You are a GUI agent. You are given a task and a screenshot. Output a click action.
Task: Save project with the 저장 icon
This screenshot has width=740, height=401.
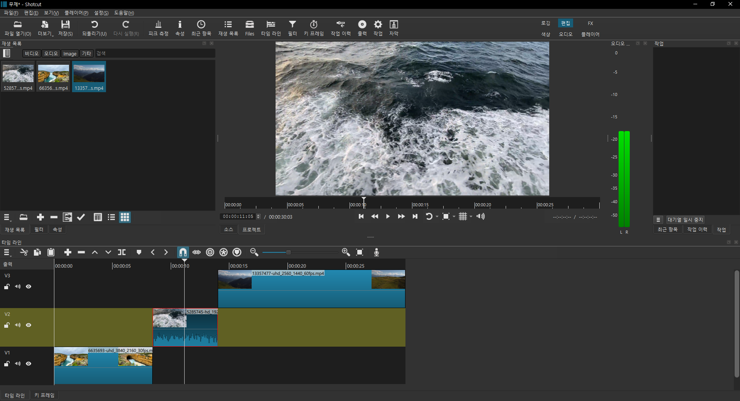pos(66,28)
